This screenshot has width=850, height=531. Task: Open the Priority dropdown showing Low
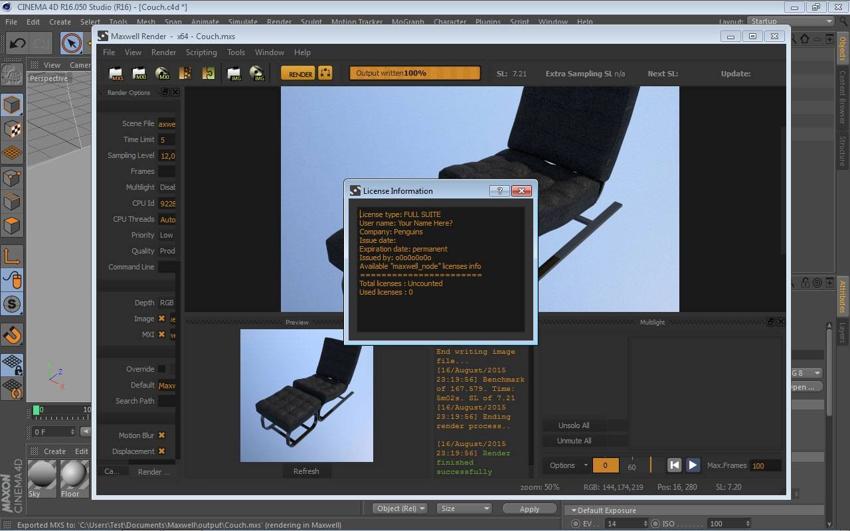pos(167,235)
